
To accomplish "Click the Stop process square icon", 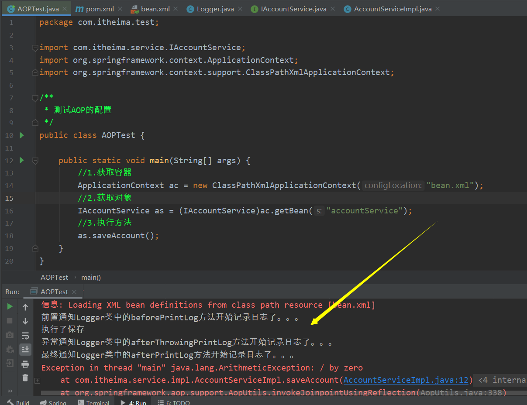I will click(10, 321).
